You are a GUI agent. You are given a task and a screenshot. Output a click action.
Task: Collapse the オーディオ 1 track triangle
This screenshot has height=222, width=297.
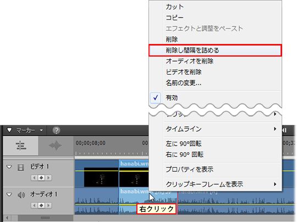[x=9, y=195]
